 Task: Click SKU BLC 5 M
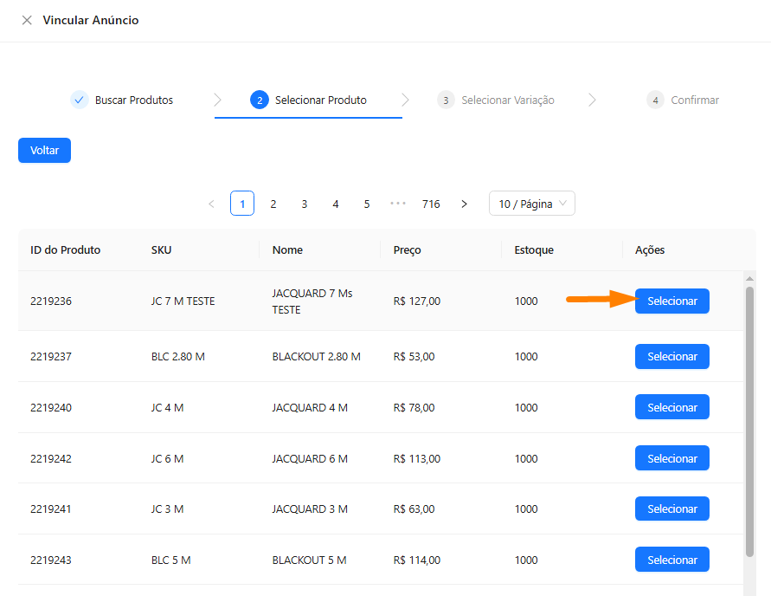[x=170, y=560]
